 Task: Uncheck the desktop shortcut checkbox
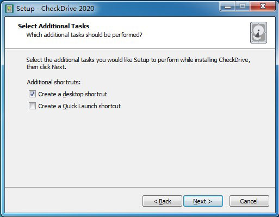coord(32,94)
